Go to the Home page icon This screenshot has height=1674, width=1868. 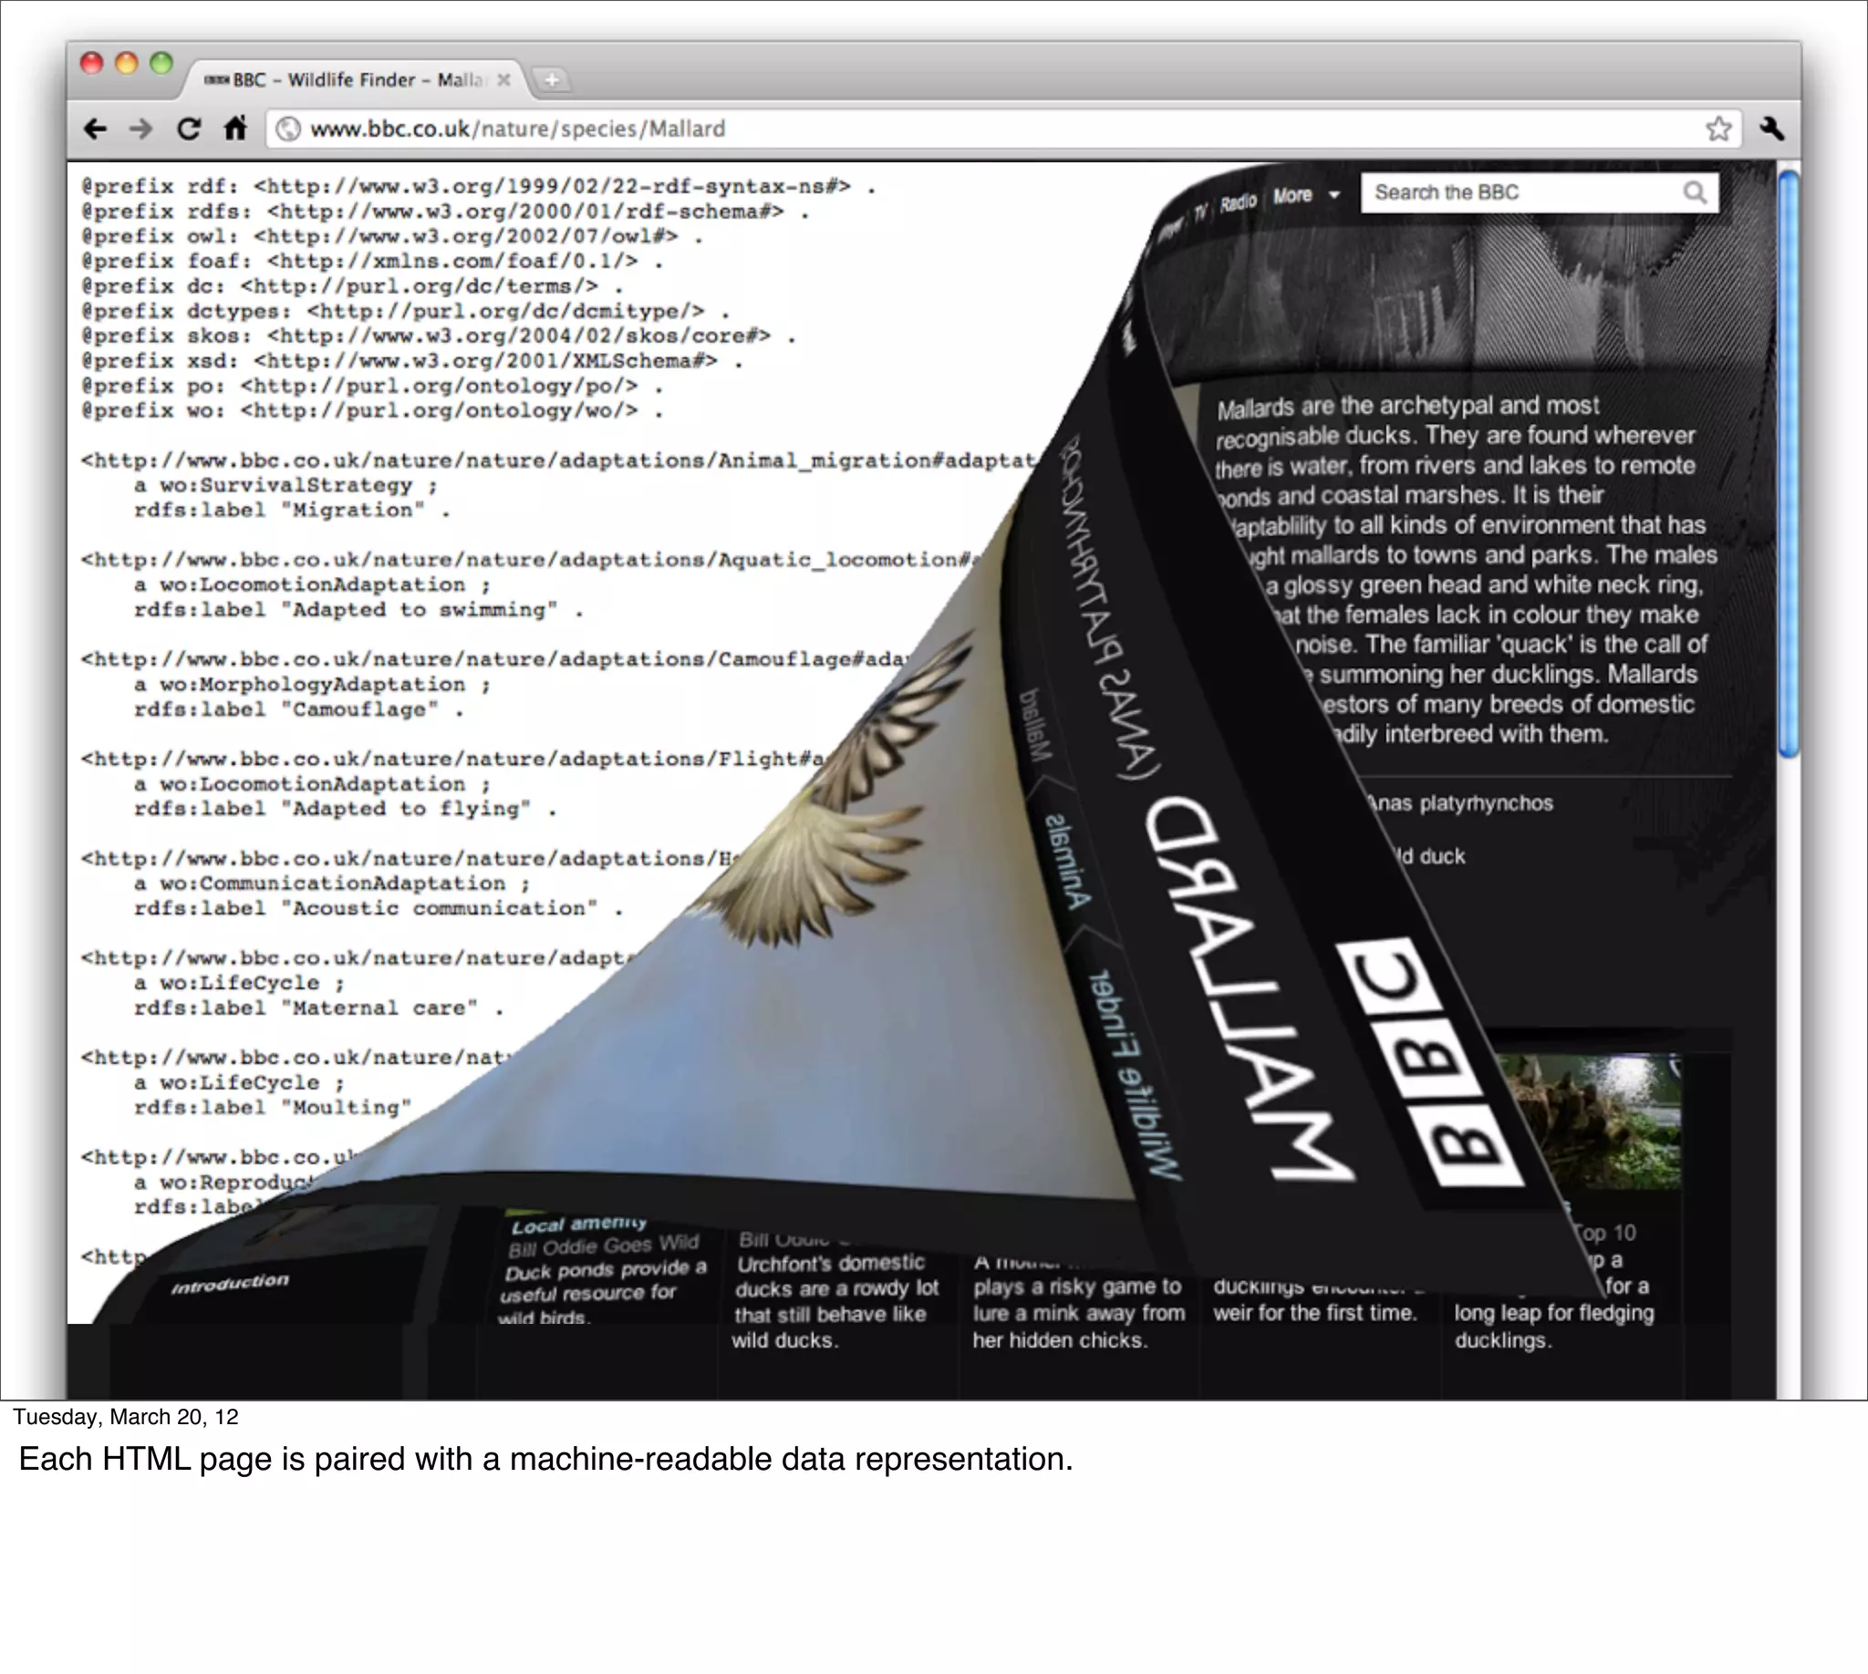click(x=235, y=128)
